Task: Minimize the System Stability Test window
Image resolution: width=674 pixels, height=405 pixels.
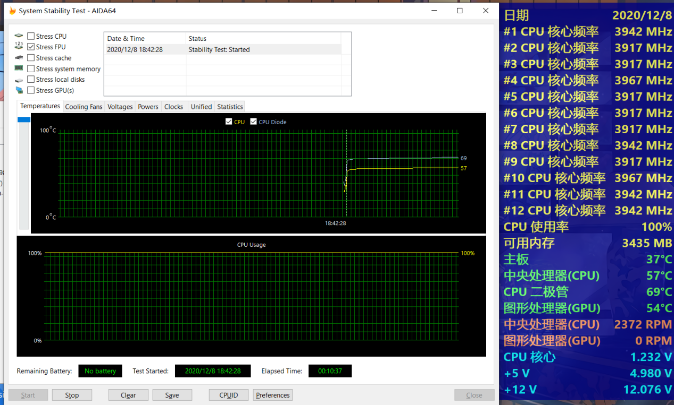Action: [x=434, y=11]
